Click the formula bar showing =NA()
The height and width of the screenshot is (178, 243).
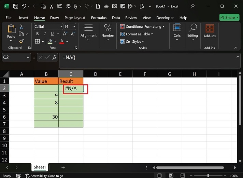coord(149,61)
